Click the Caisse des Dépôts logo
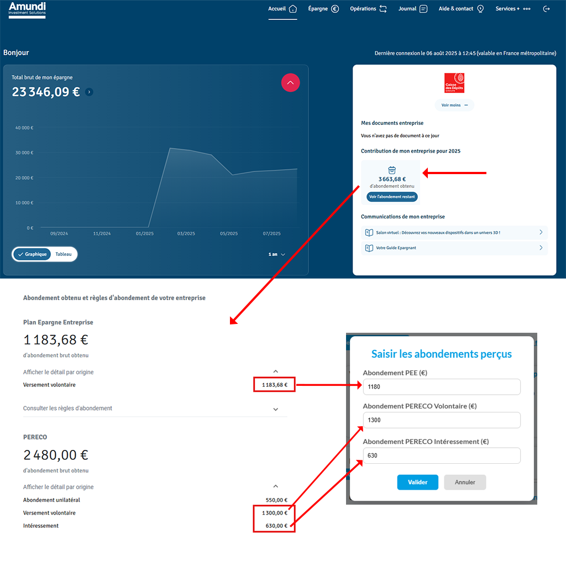This screenshot has height=566, width=566. pos(454,83)
